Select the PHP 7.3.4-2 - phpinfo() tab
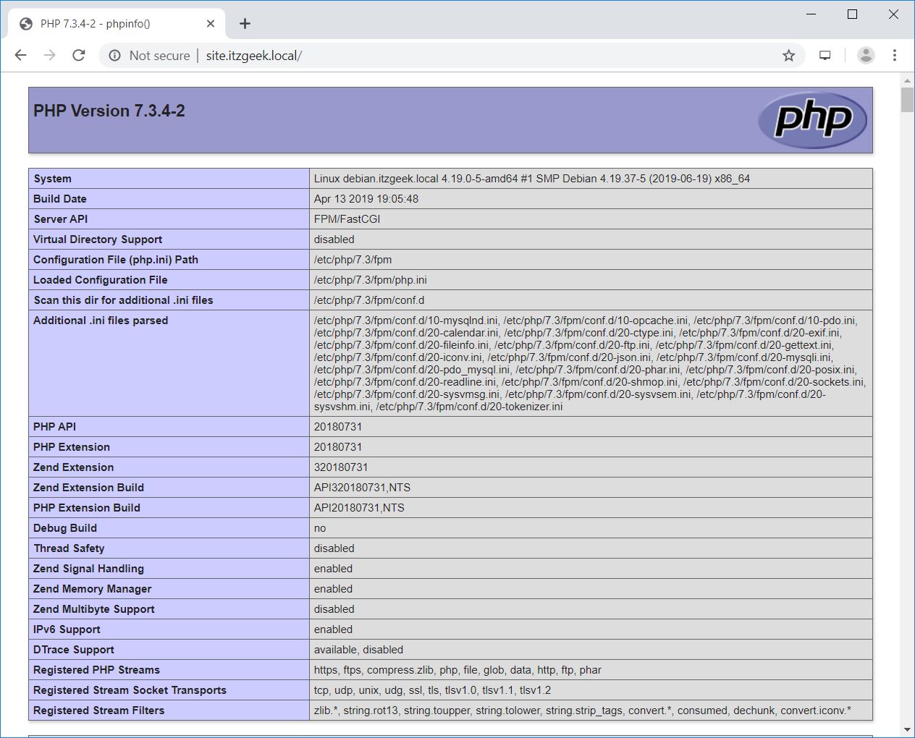The height and width of the screenshot is (738, 915). [117, 23]
